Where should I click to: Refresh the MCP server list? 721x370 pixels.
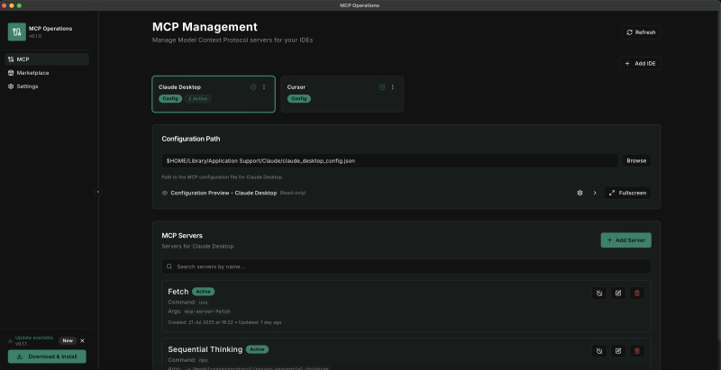640,32
